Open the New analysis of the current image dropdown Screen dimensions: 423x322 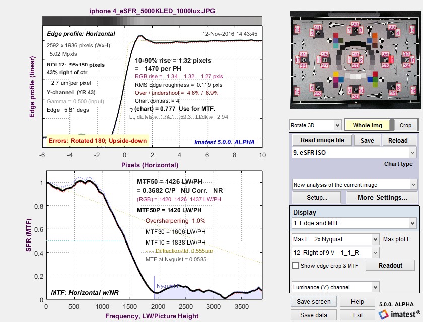[355, 185]
